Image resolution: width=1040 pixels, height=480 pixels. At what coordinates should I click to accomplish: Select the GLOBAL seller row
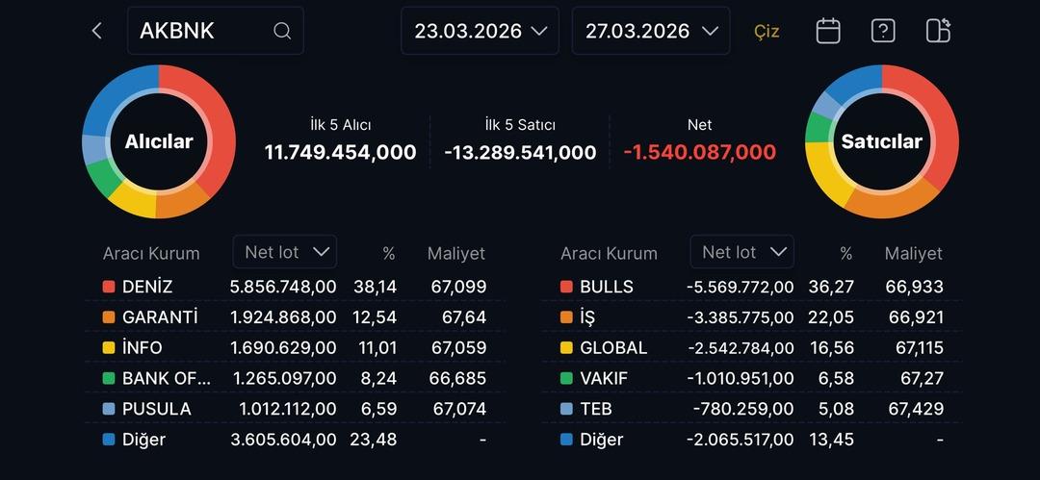751,347
